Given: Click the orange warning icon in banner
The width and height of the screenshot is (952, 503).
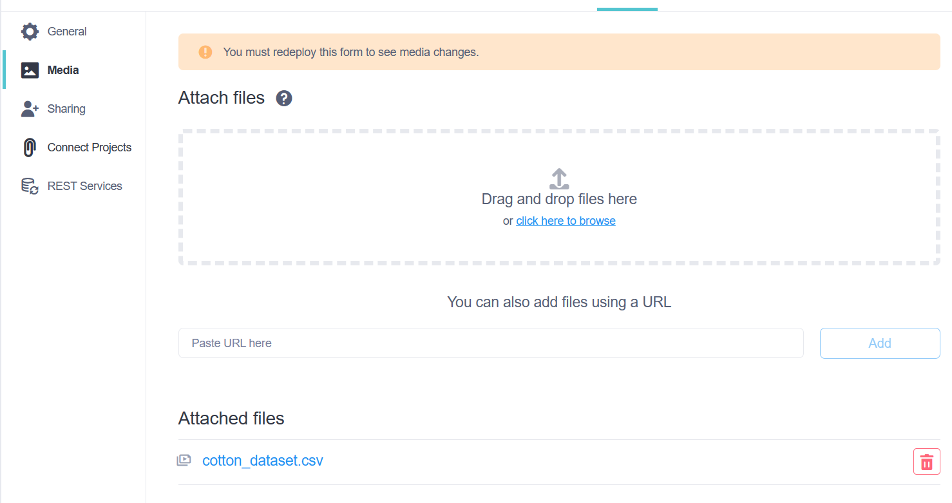Looking at the screenshot, I should (x=205, y=52).
